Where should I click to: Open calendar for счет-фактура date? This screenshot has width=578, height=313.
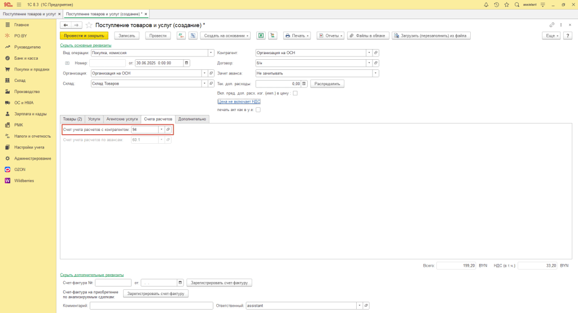[180, 283]
